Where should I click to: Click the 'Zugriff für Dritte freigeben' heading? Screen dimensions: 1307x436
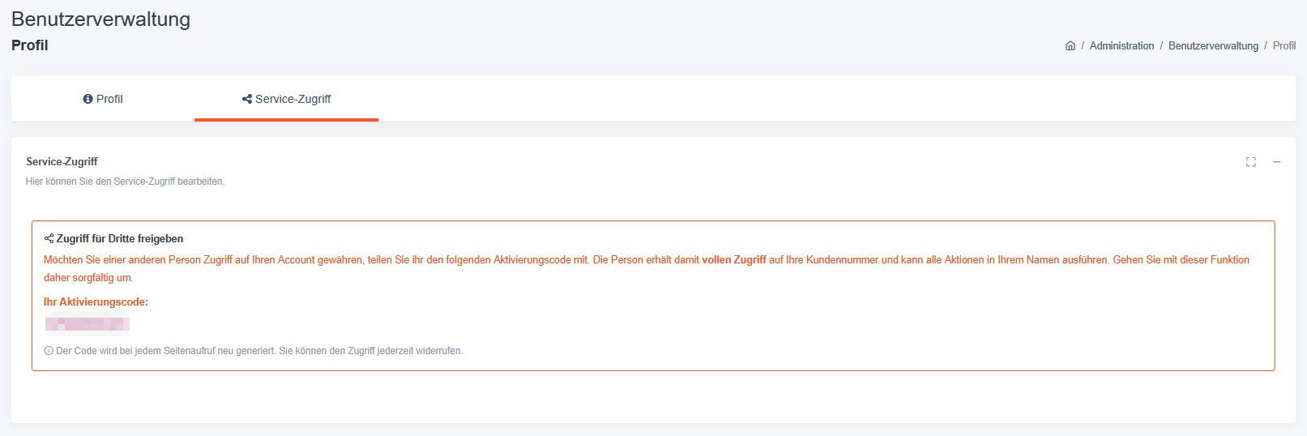click(x=120, y=239)
